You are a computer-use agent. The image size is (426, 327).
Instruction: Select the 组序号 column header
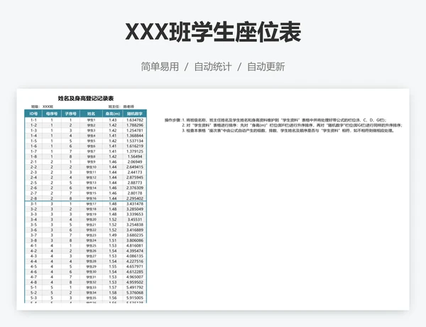coord(52,113)
